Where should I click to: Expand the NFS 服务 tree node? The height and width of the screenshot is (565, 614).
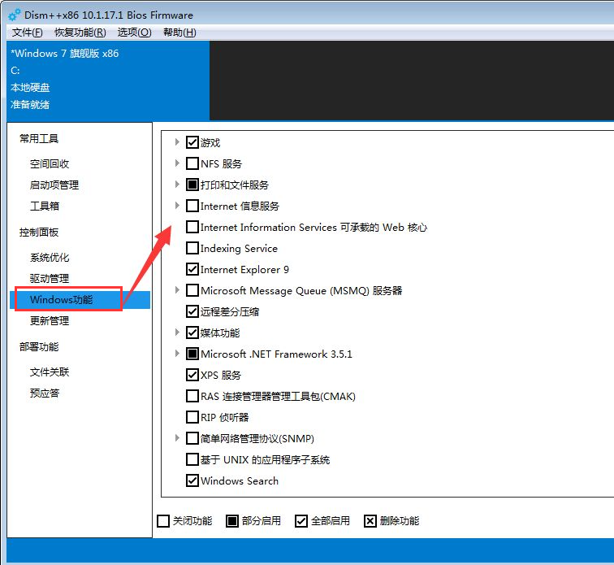coord(177,163)
